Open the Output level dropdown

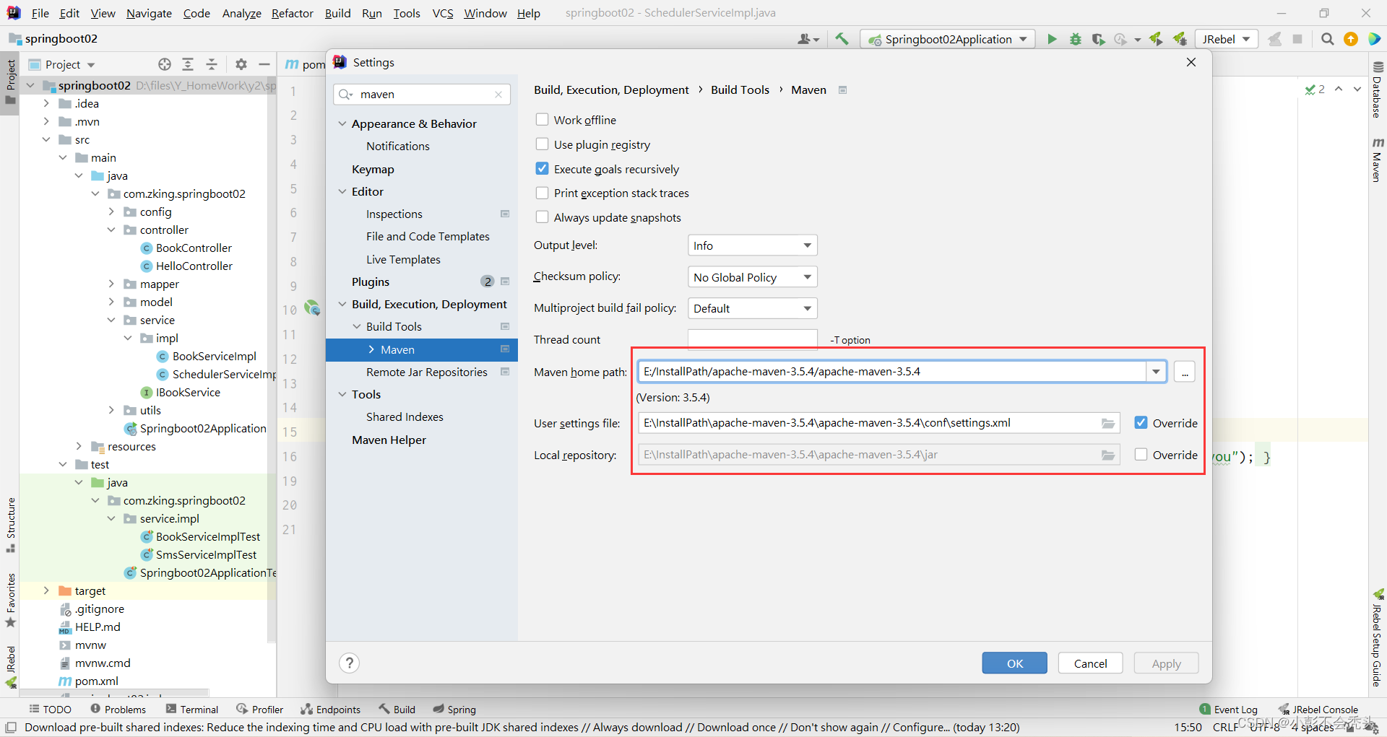pos(752,245)
